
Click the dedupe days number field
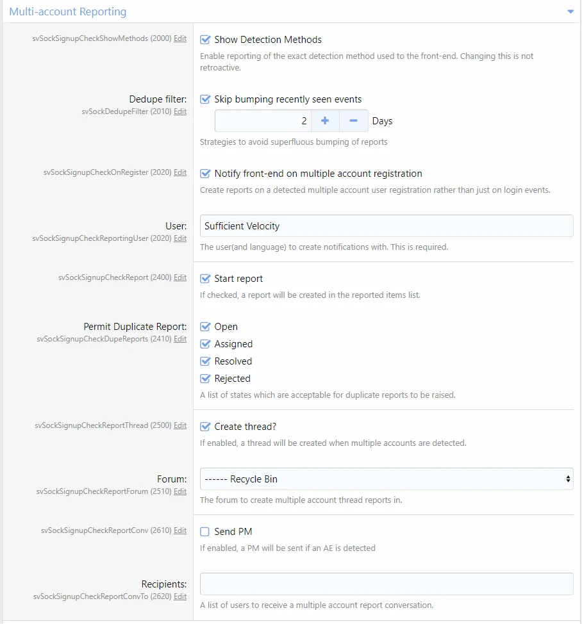[x=263, y=120]
